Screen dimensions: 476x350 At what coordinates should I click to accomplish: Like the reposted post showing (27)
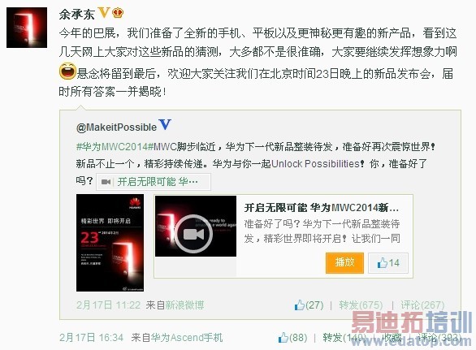309,305
